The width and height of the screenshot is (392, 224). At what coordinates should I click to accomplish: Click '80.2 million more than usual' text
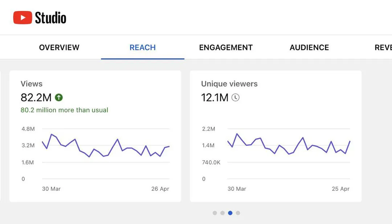click(64, 110)
